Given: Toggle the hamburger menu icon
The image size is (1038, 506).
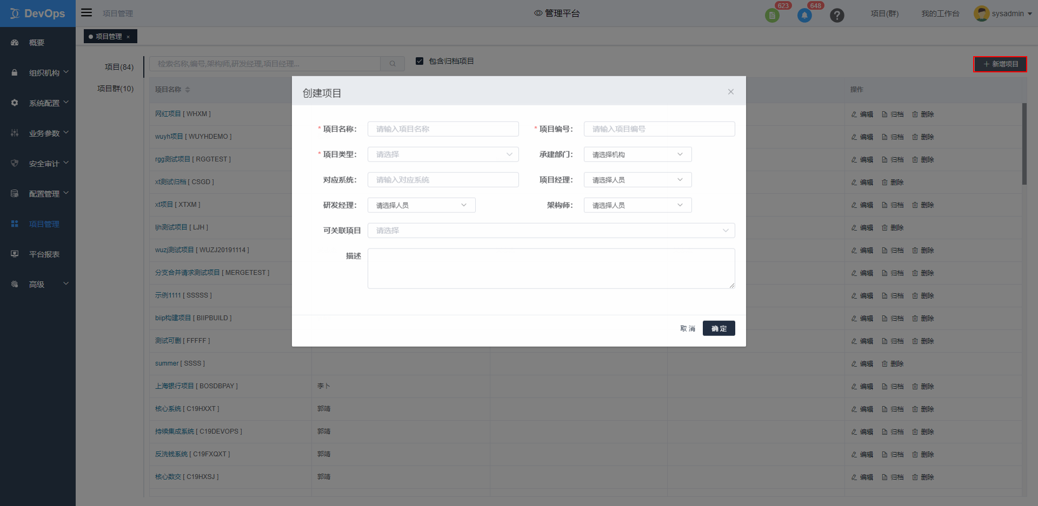Looking at the screenshot, I should point(86,13).
